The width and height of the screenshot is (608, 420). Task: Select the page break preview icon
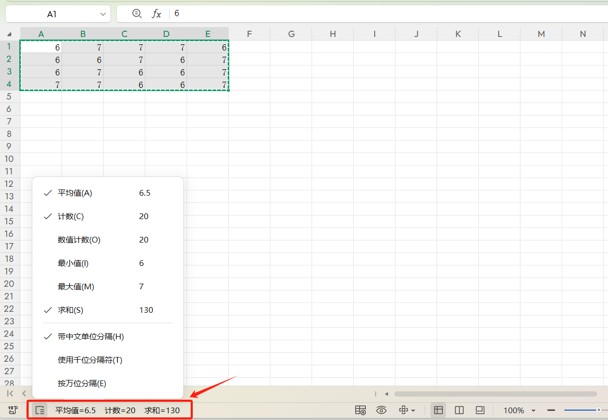tap(479, 410)
